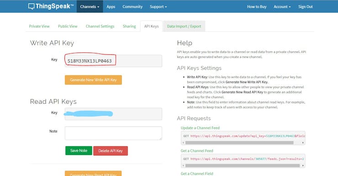Click the API Keys Settings heading
The image size is (338, 176).
199,68
